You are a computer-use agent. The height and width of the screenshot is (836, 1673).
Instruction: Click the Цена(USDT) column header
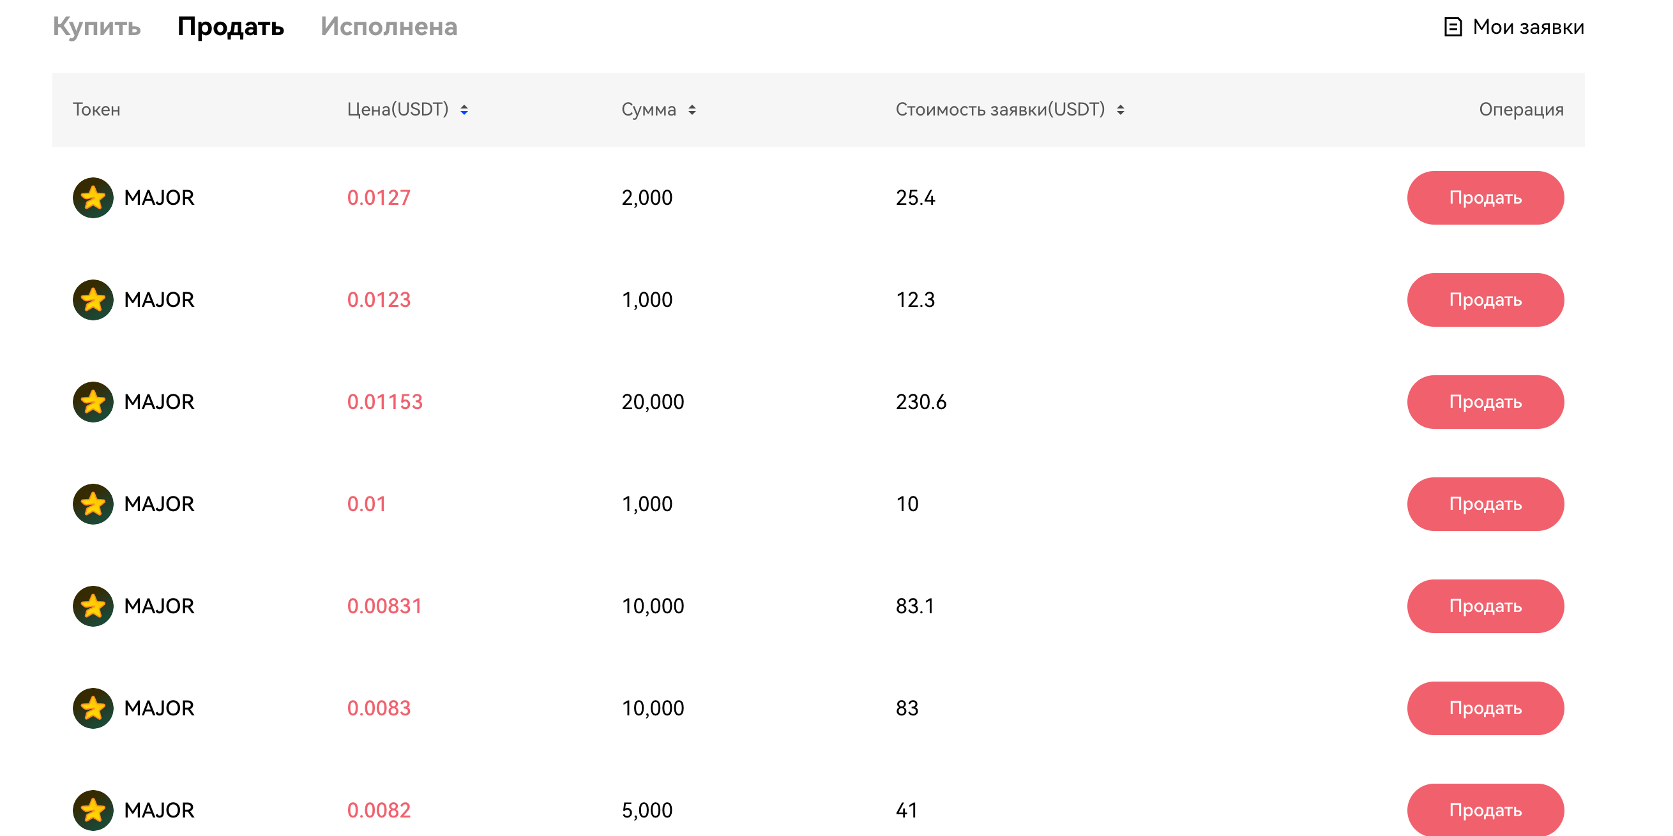[x=397, y=109]
